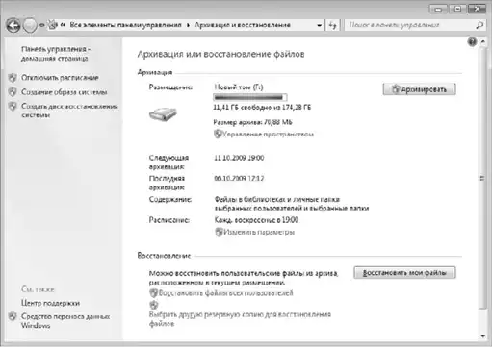492x347 pixels.
Task: Open the address bar history dropdown
Action: 319,25
